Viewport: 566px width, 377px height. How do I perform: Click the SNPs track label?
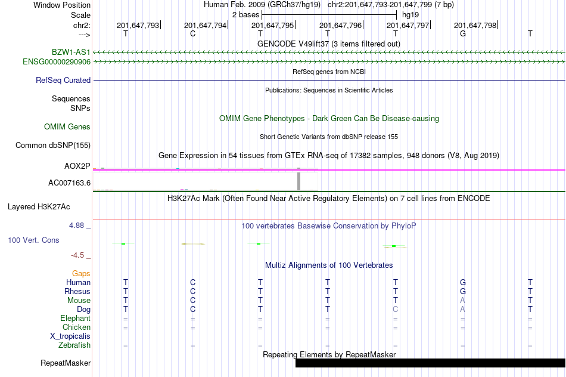(x=80, y=108)
